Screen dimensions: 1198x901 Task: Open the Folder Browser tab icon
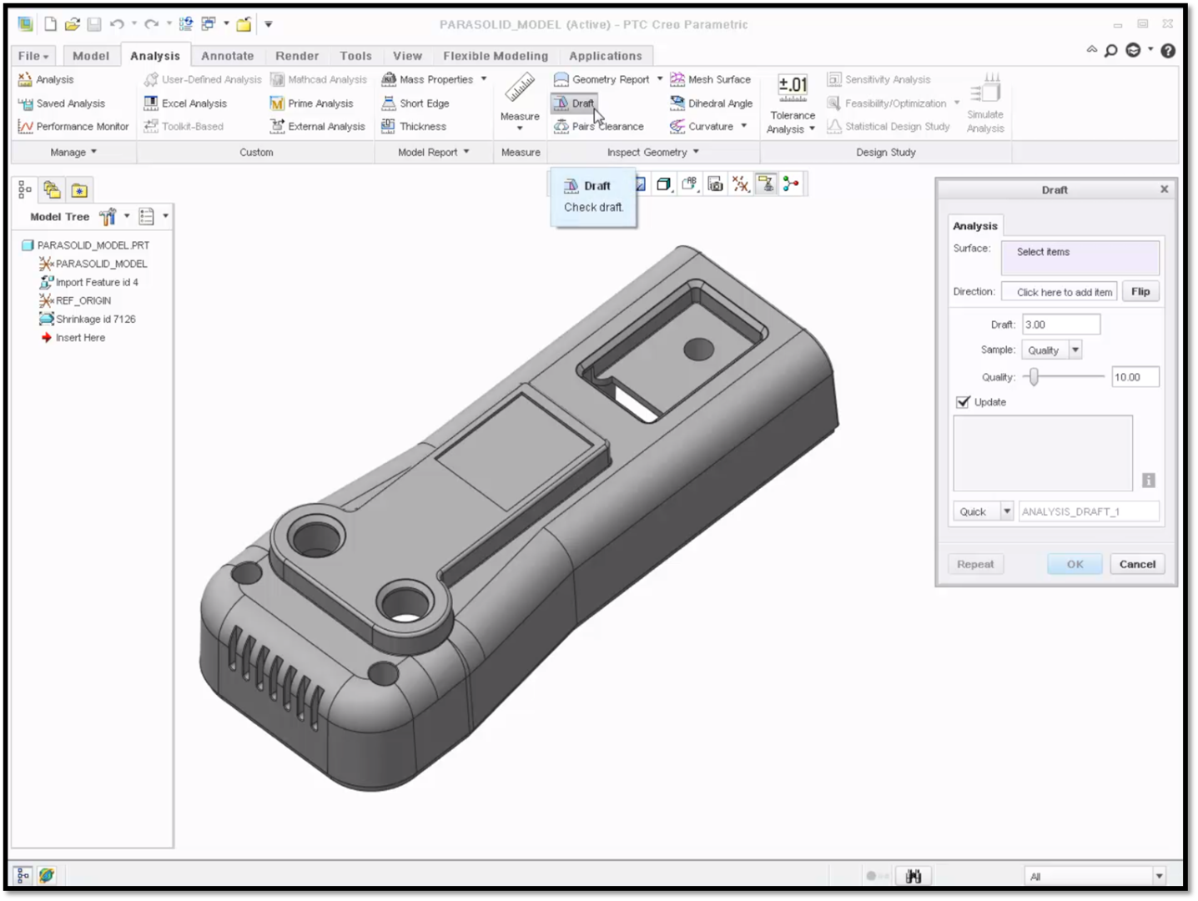(52, 190)
